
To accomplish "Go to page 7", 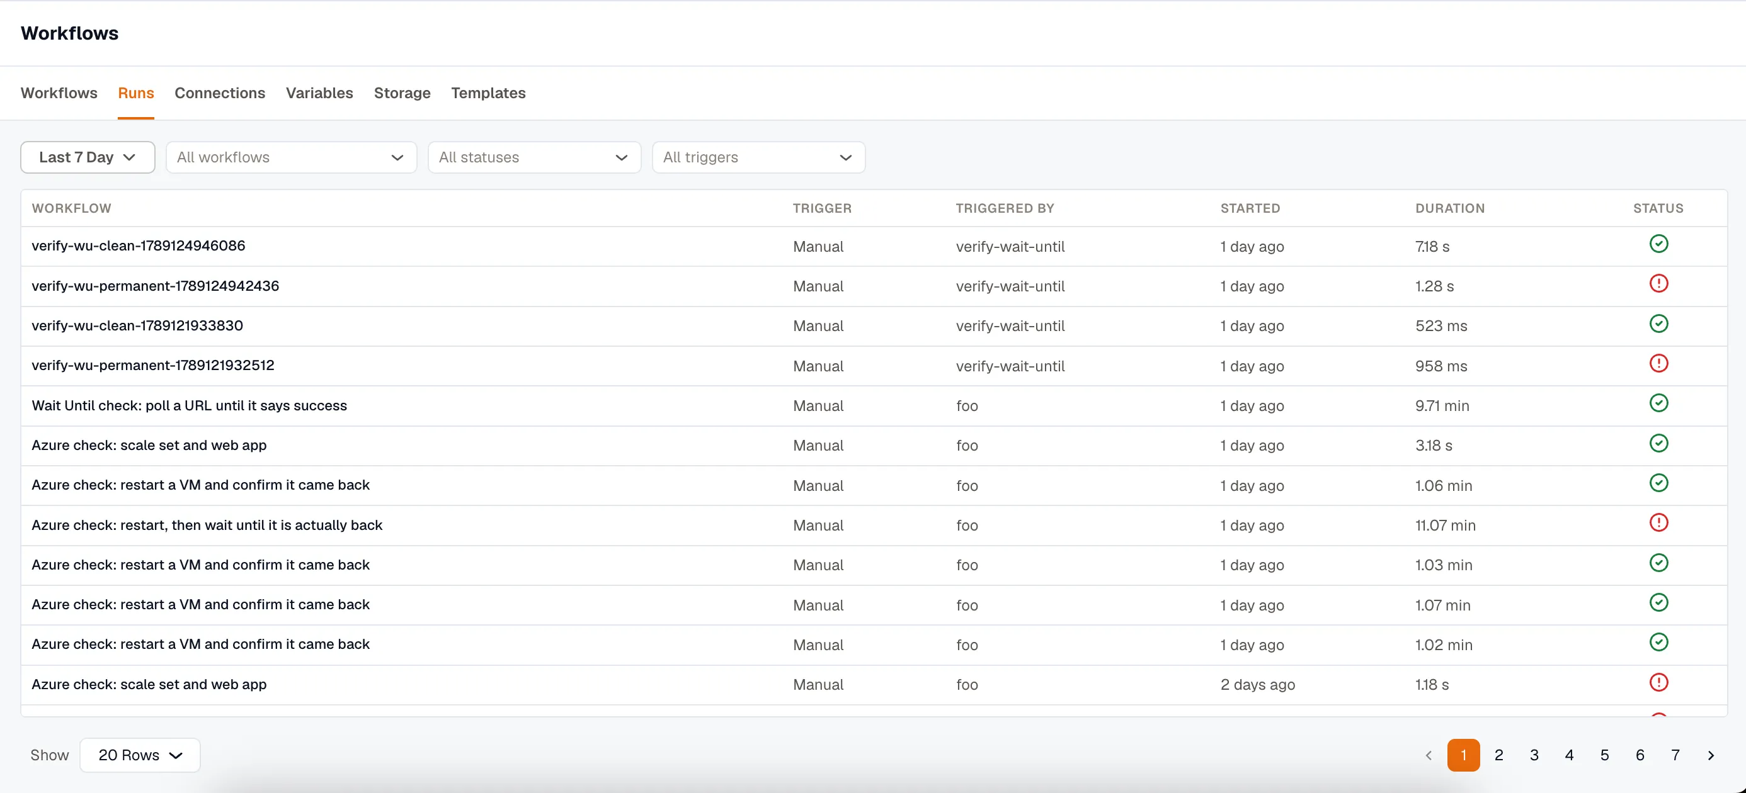I will [1675, 755].
